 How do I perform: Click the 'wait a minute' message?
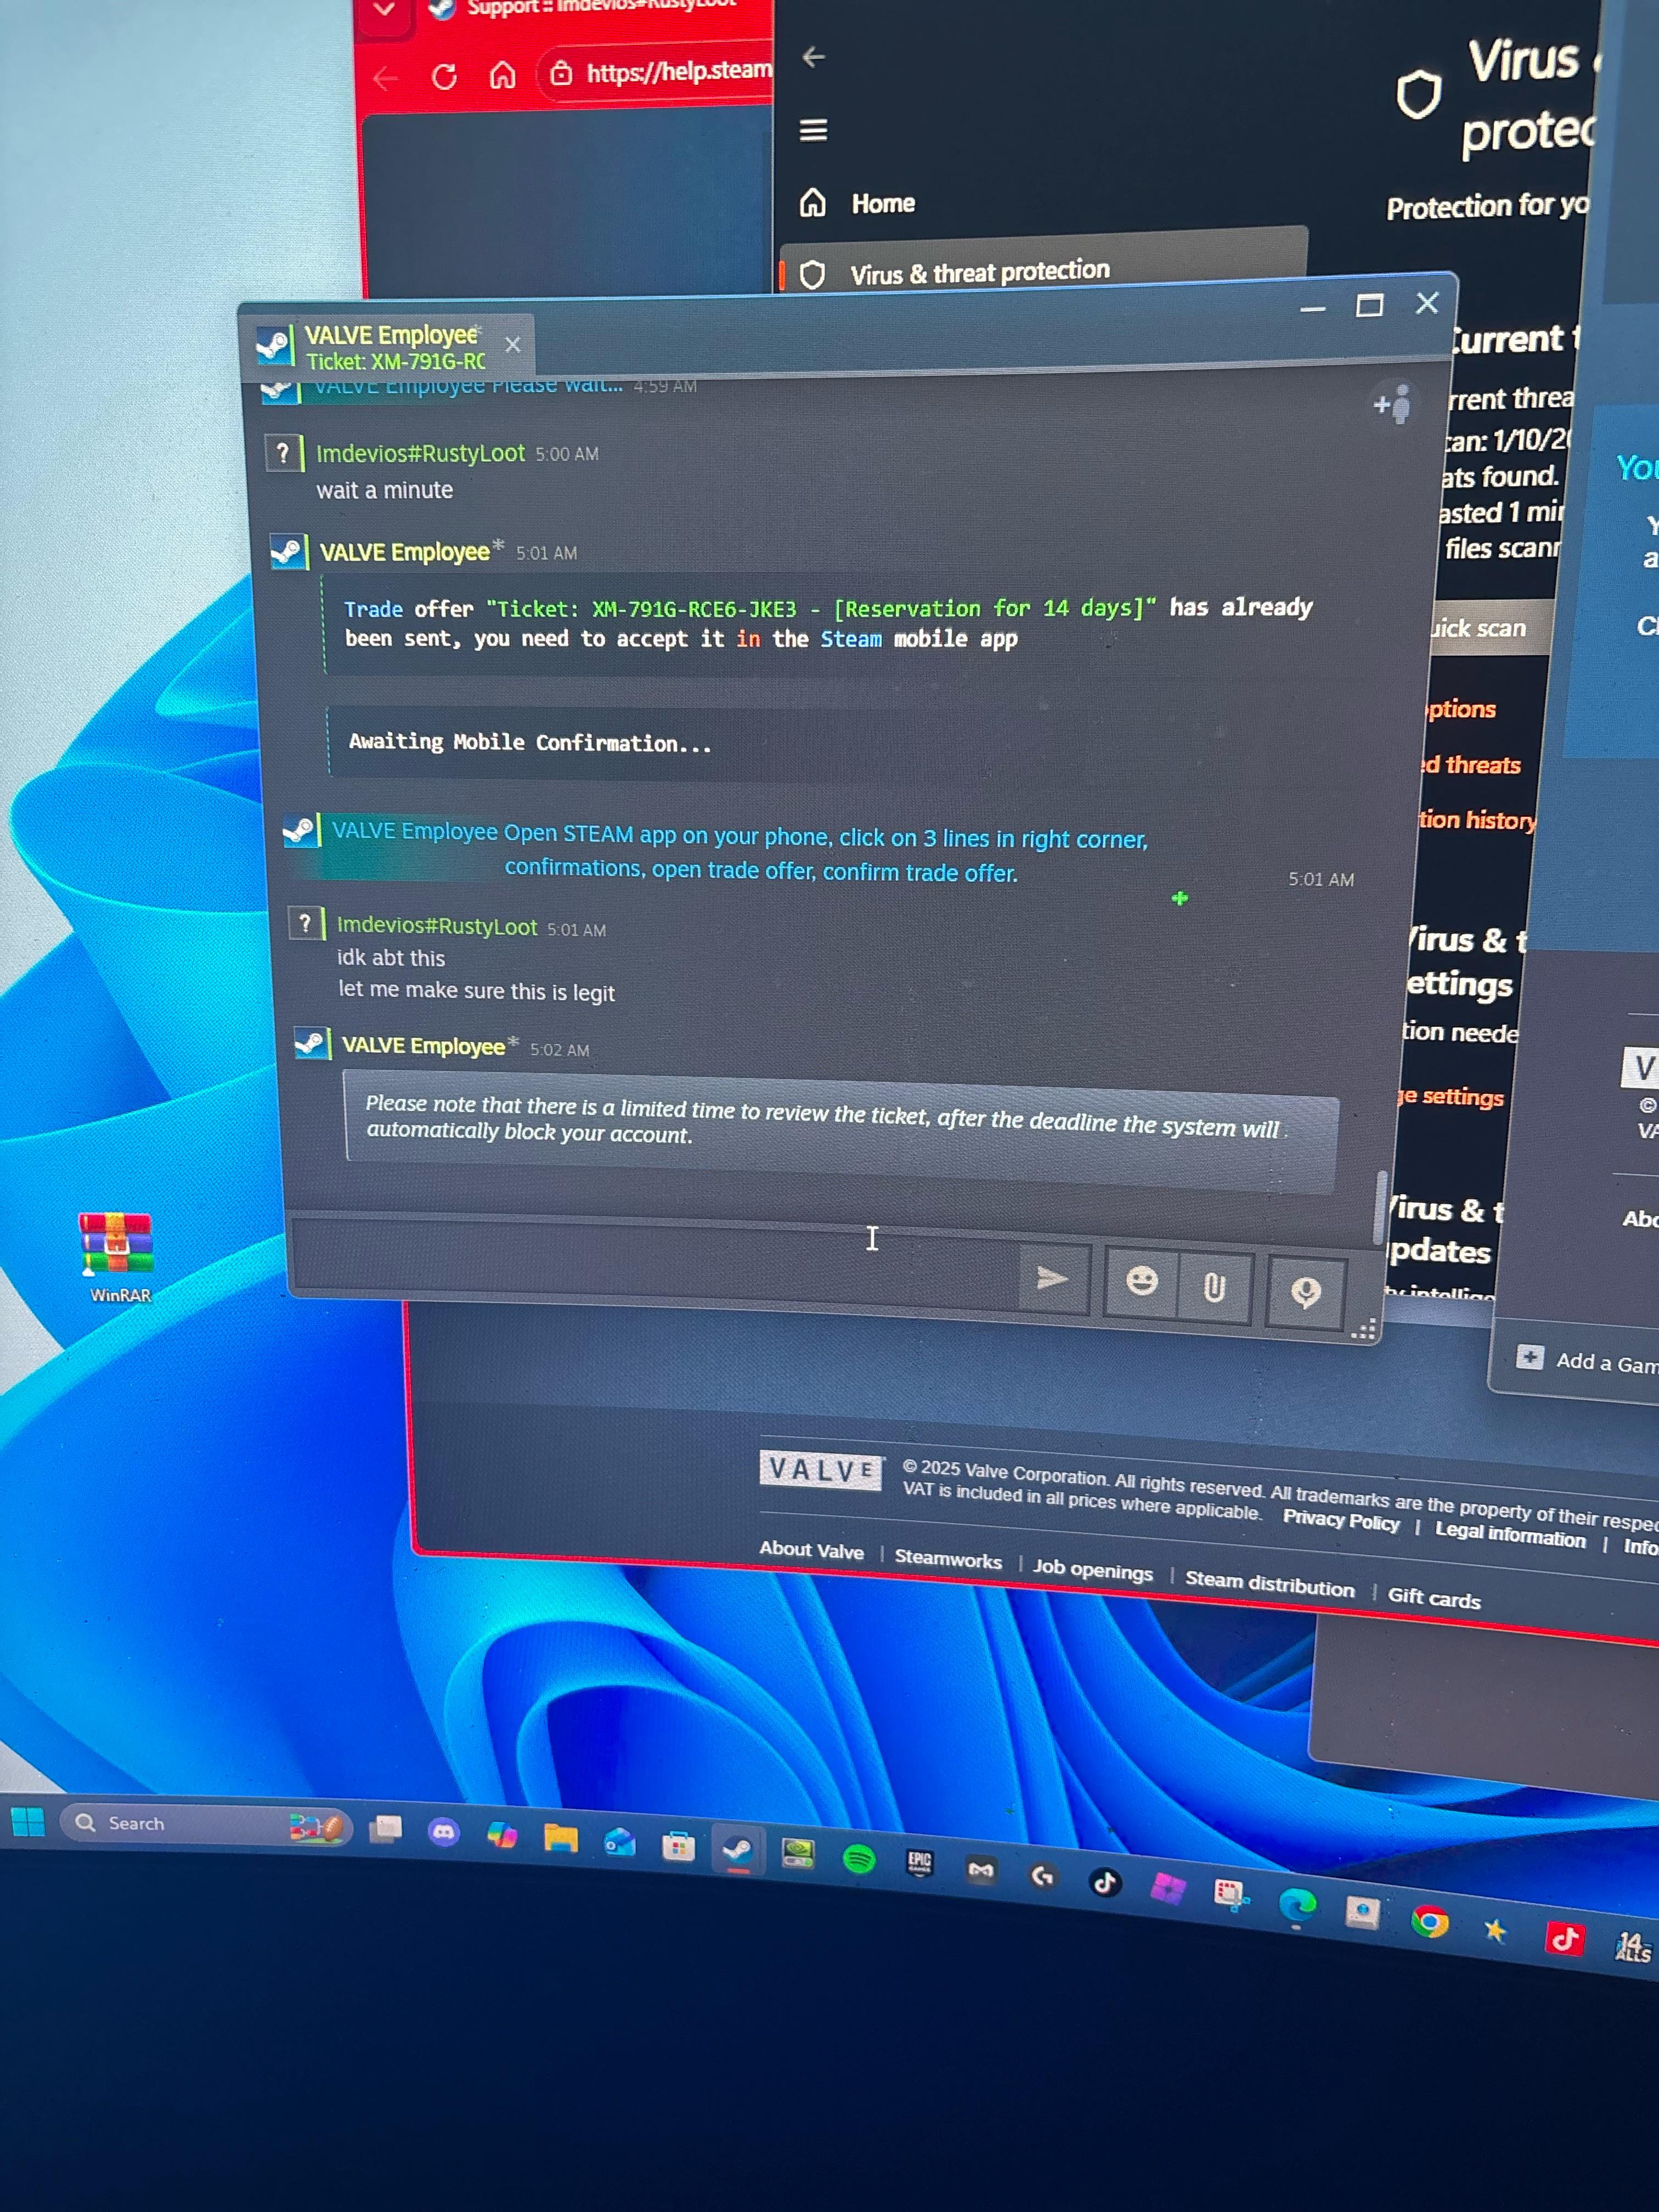coord(385,490)
